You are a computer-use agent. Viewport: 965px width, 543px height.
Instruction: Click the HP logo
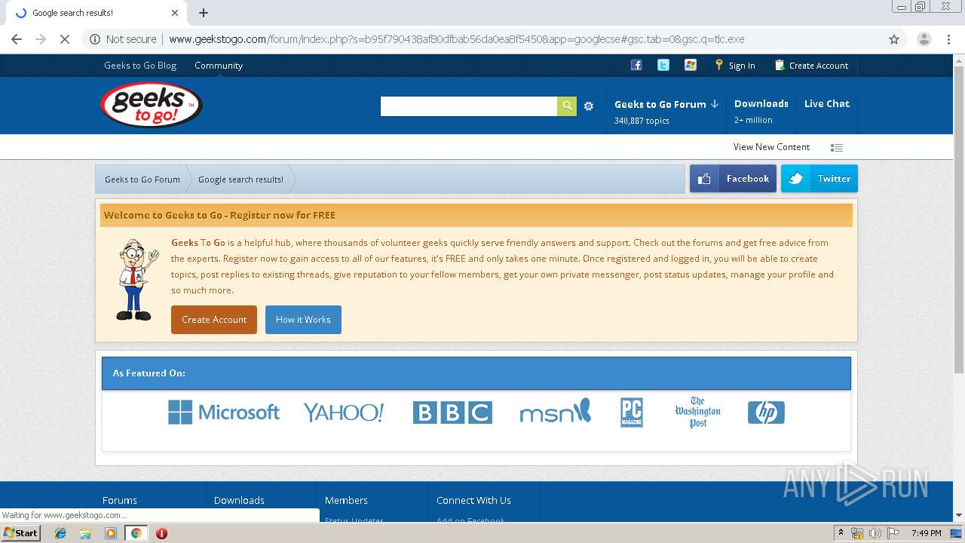tap(766, 413)
